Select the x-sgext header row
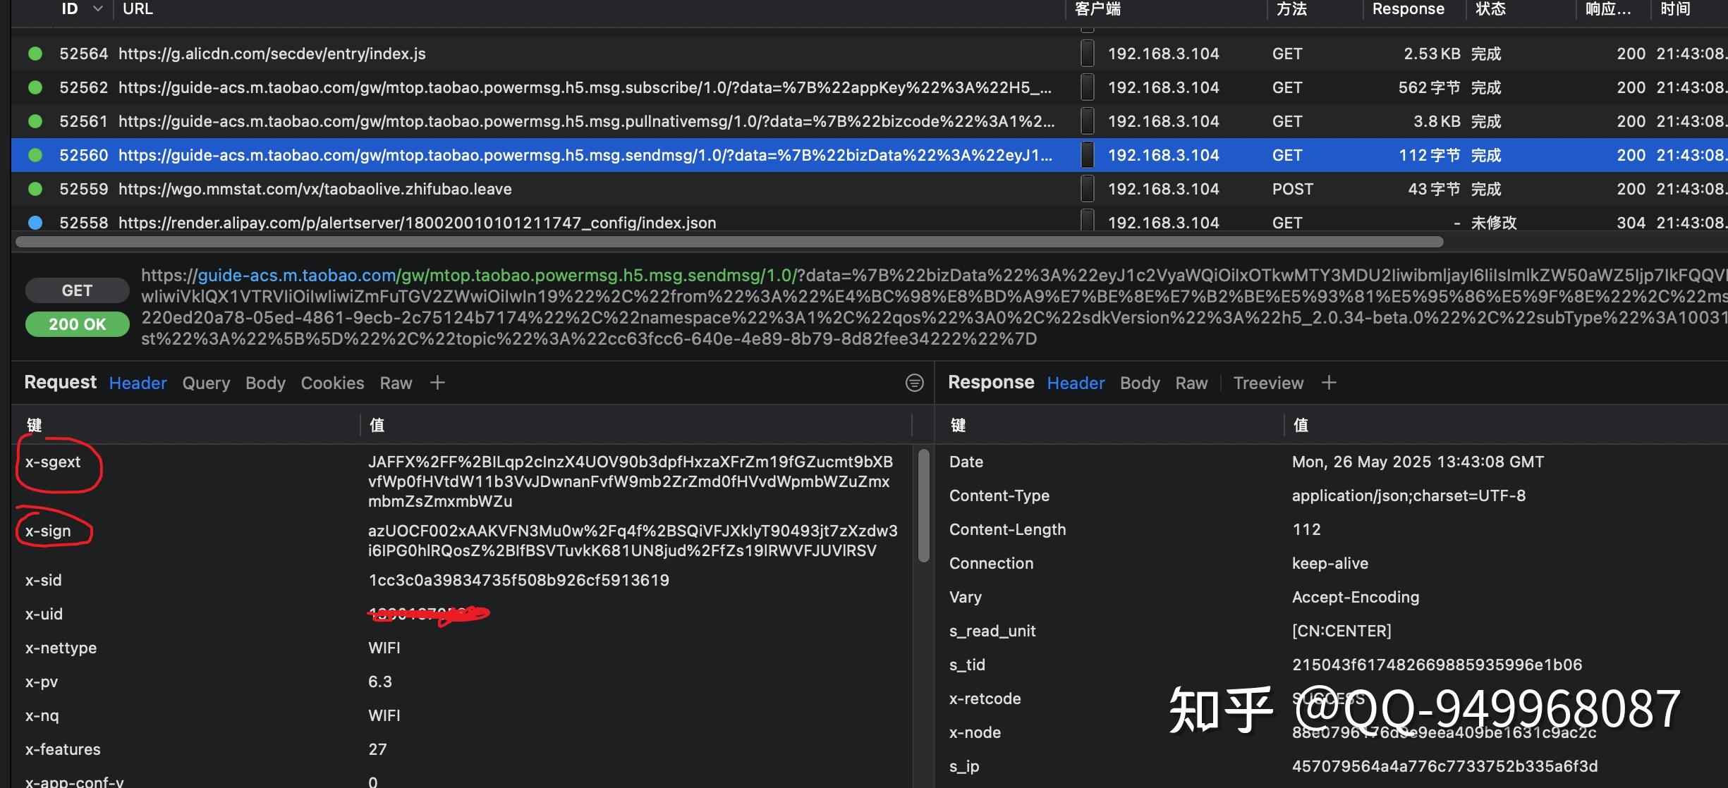Screen dimensions: 1728x788 pyautogui.click(x=52, y=462)
